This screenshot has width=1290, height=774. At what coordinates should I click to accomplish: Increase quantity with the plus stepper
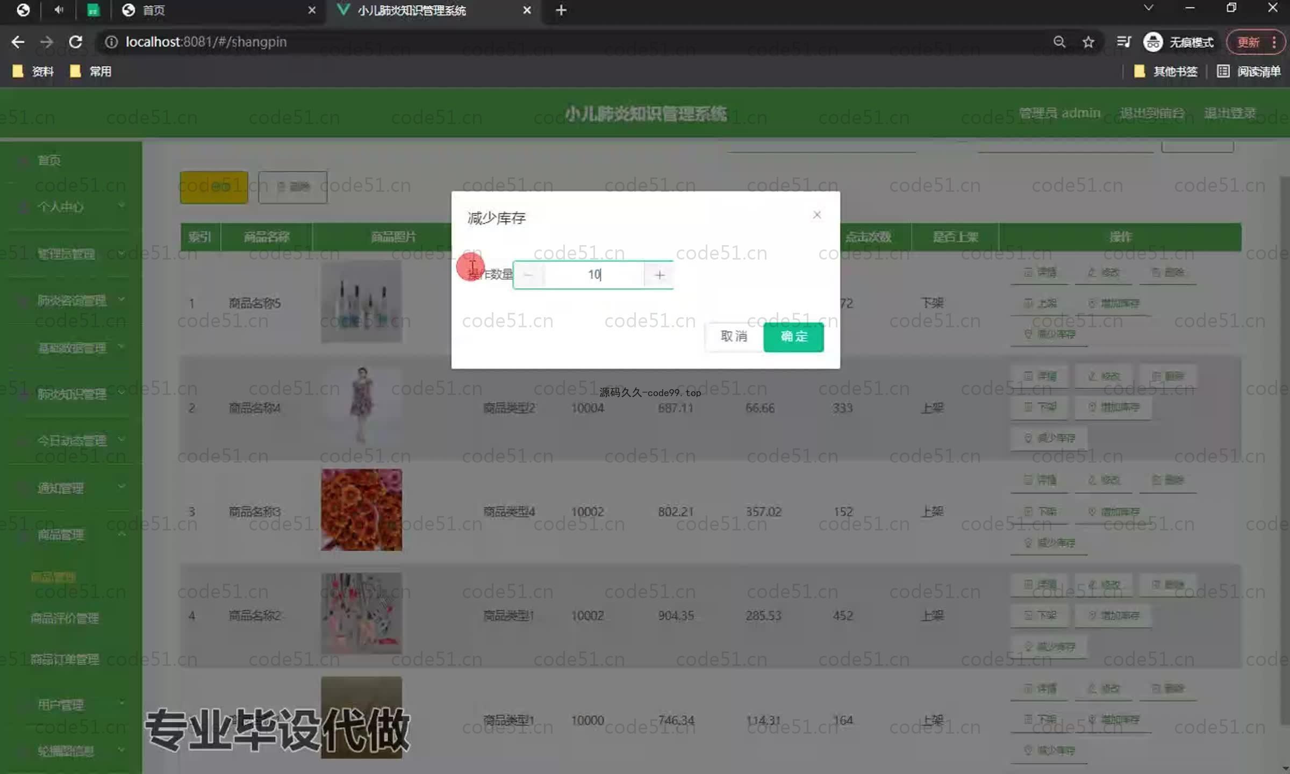(659, 275)
